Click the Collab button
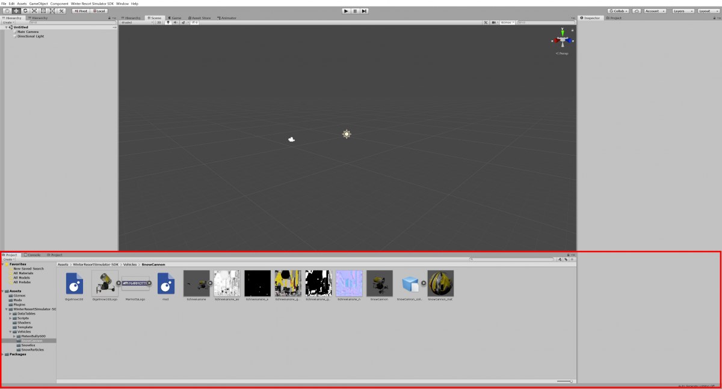722x389 pixels. tap(618, 11)
